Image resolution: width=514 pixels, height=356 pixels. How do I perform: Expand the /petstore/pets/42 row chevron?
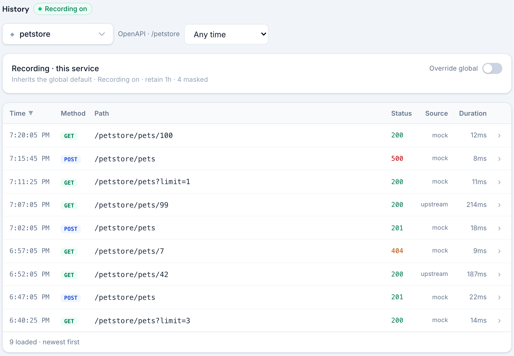[499, 275]
